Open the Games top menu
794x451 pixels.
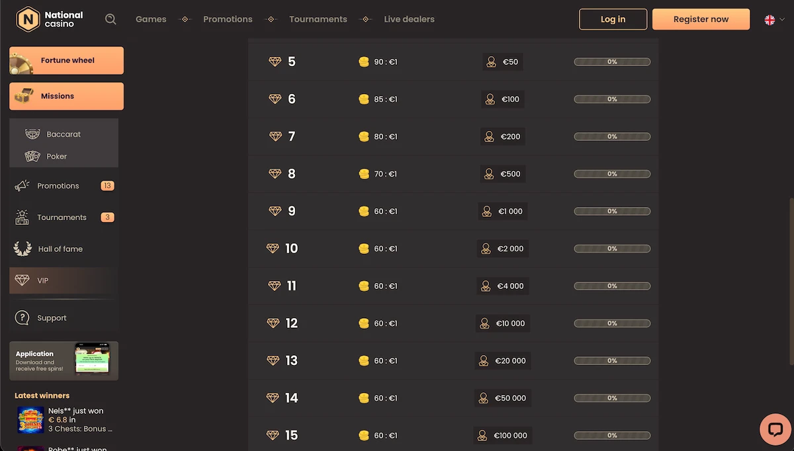(x=151, y=19)
